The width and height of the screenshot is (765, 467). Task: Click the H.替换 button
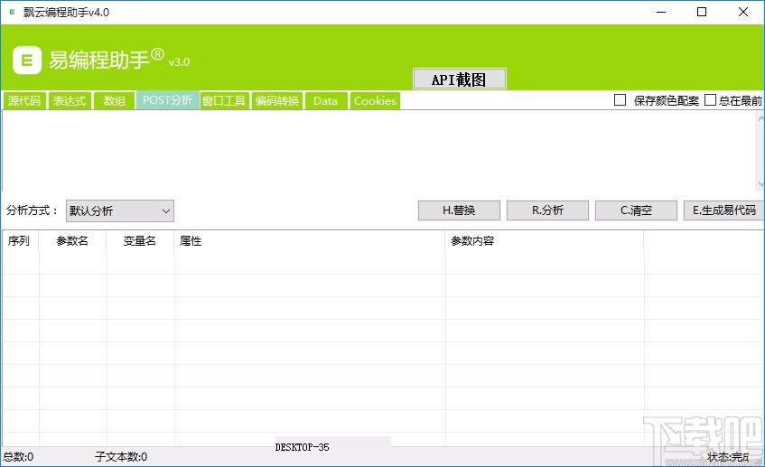pos(459,210)
